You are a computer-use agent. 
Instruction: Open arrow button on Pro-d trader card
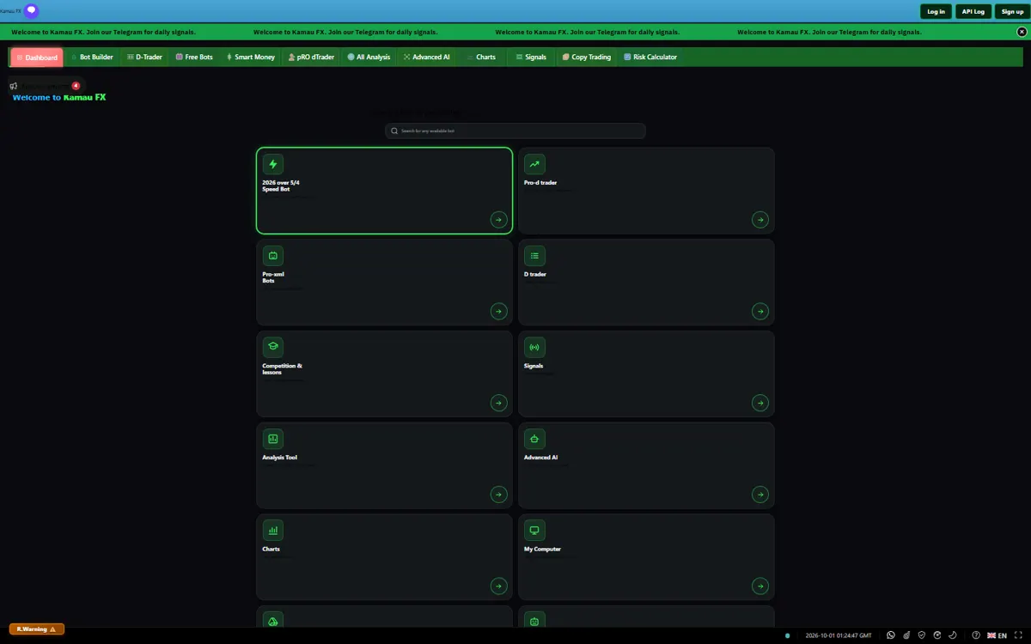(x=760, y=220)
